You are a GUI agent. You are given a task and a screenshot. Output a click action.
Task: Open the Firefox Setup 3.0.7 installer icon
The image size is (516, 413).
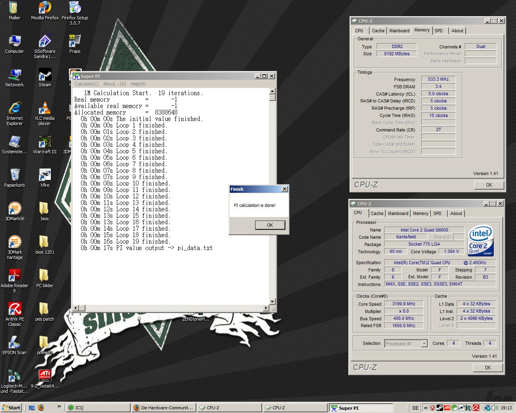click(75, 13)
